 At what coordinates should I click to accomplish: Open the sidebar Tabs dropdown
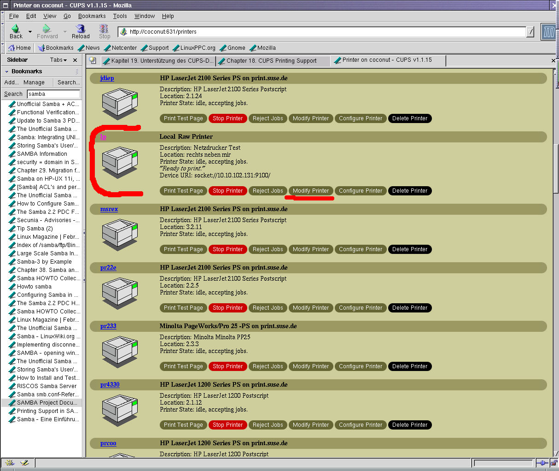[58, 60]
